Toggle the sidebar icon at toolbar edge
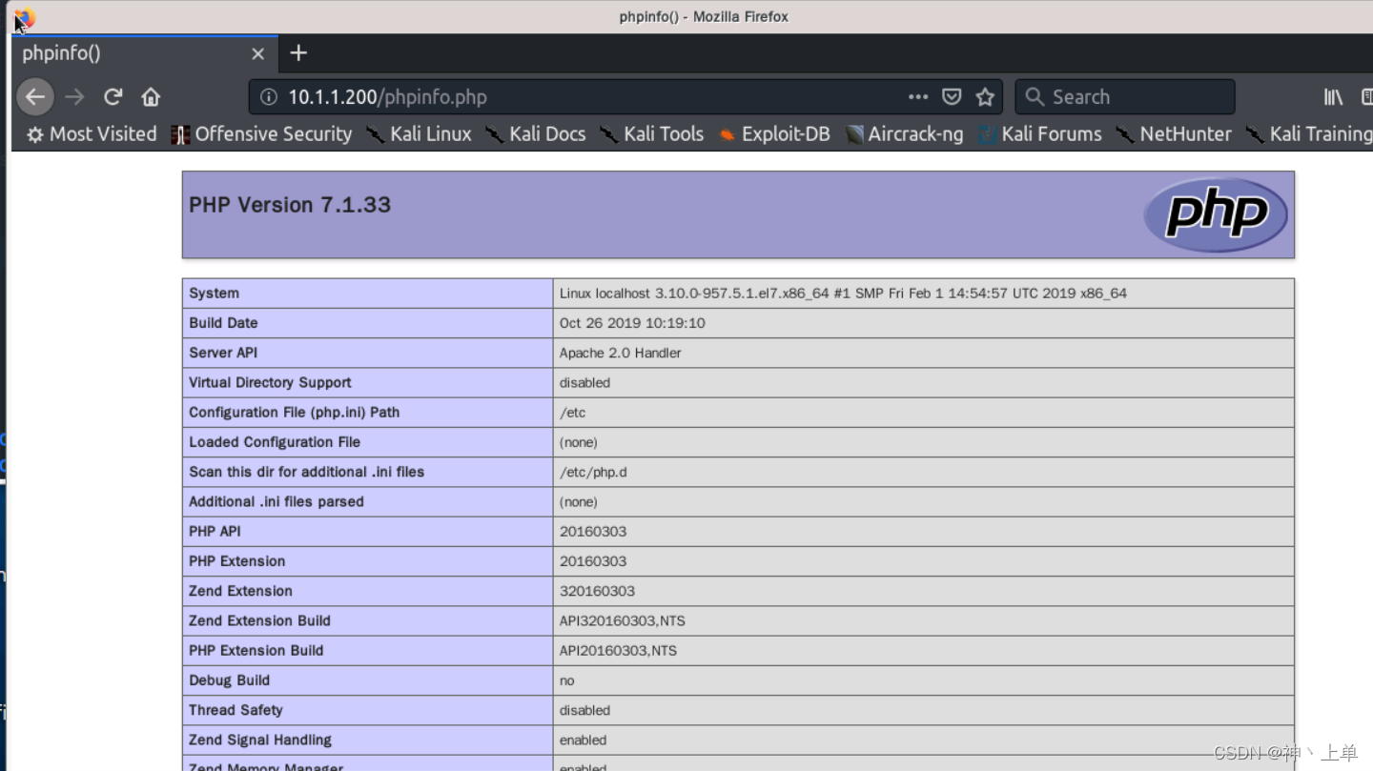This screenshot has width=1373, height=771. [x=1367, y=96]
